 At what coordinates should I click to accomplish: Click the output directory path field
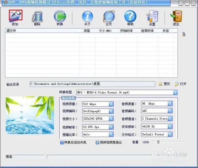click(x=92, y=84)
